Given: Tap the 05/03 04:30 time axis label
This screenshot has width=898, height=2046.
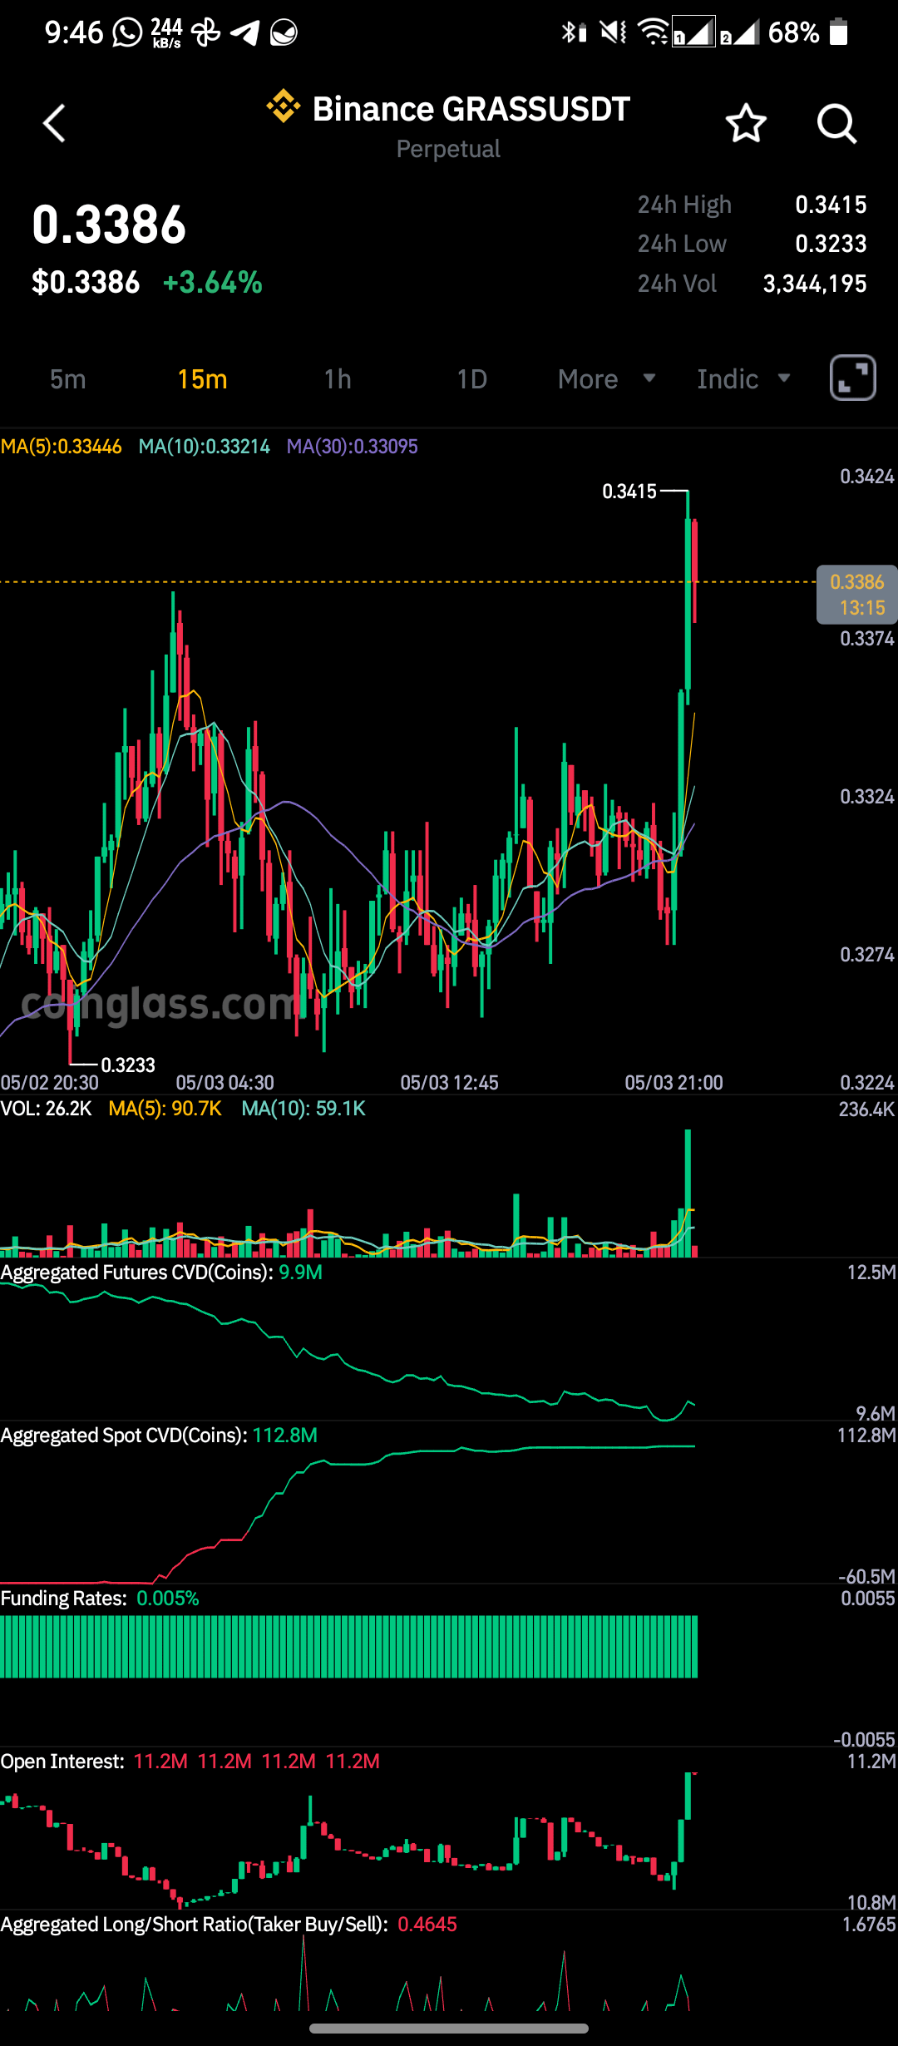Looking at the screenshot, I should click(224, 1083).
